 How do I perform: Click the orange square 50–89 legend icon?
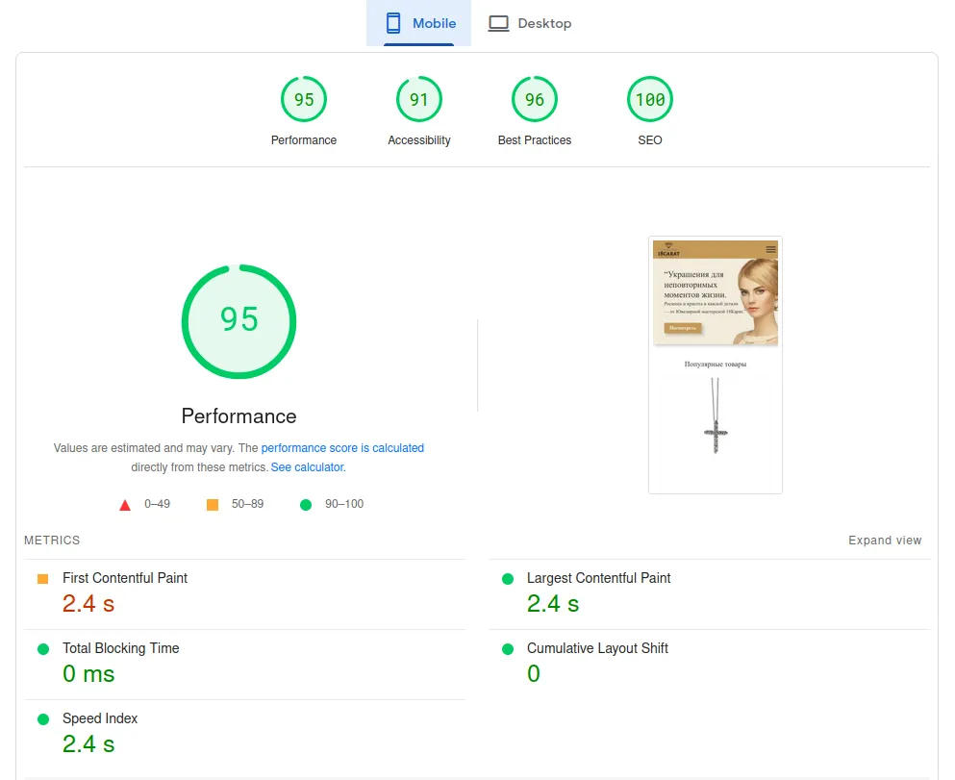tap(212, 505)
